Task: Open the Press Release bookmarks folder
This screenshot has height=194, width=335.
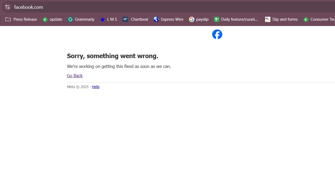Action: (x=21, y=19)
